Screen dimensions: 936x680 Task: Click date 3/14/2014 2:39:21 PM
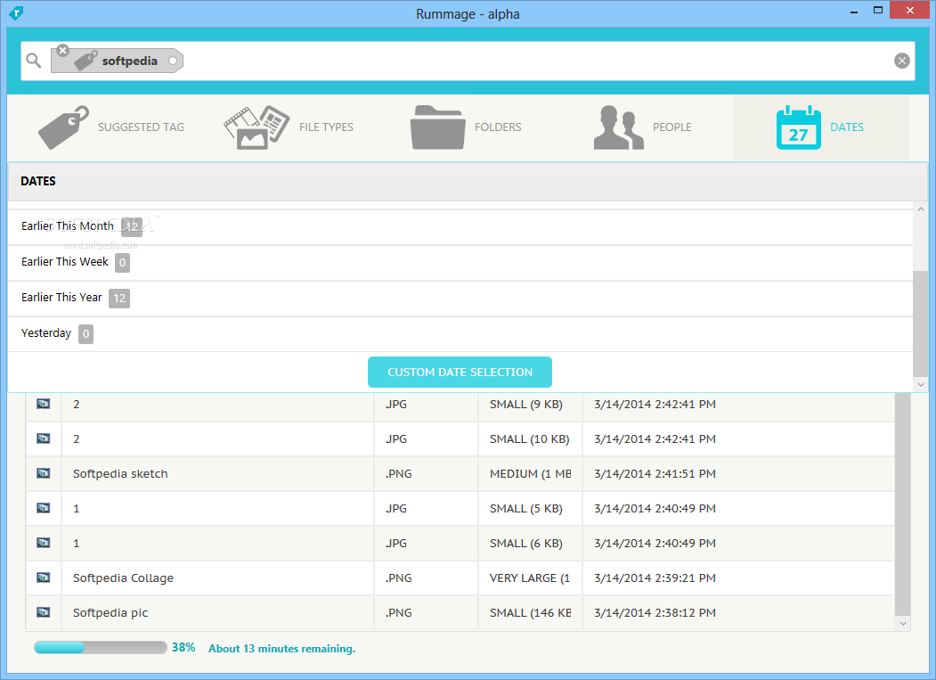[x=655, y=578]
